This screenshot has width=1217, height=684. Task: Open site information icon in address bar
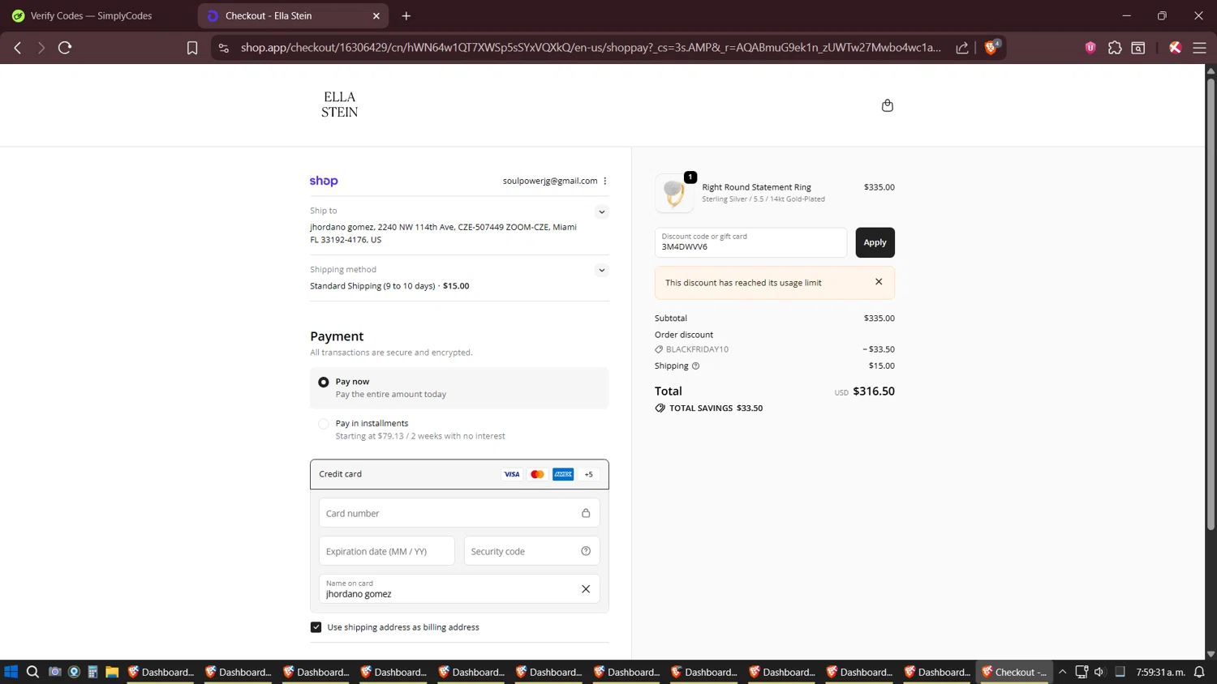coord(224,48)
